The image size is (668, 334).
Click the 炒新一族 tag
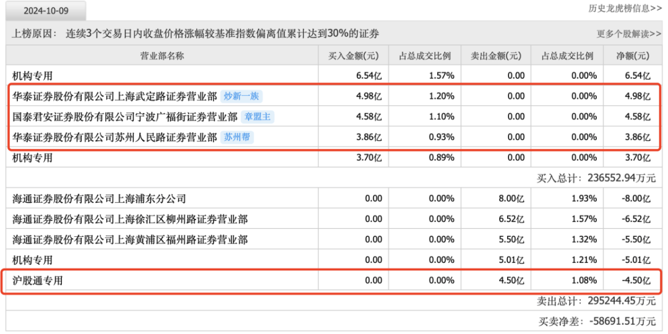[x=241, y=96]
